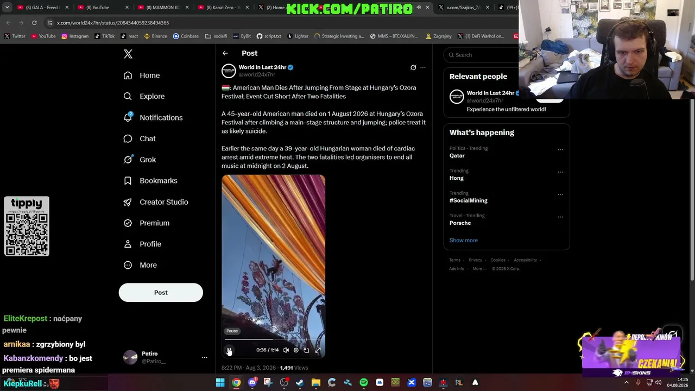Screen dimensions: 695x391
Task: Open the #SocialMining trending topic
Action: pyautogui.click(x=469, y=200)
